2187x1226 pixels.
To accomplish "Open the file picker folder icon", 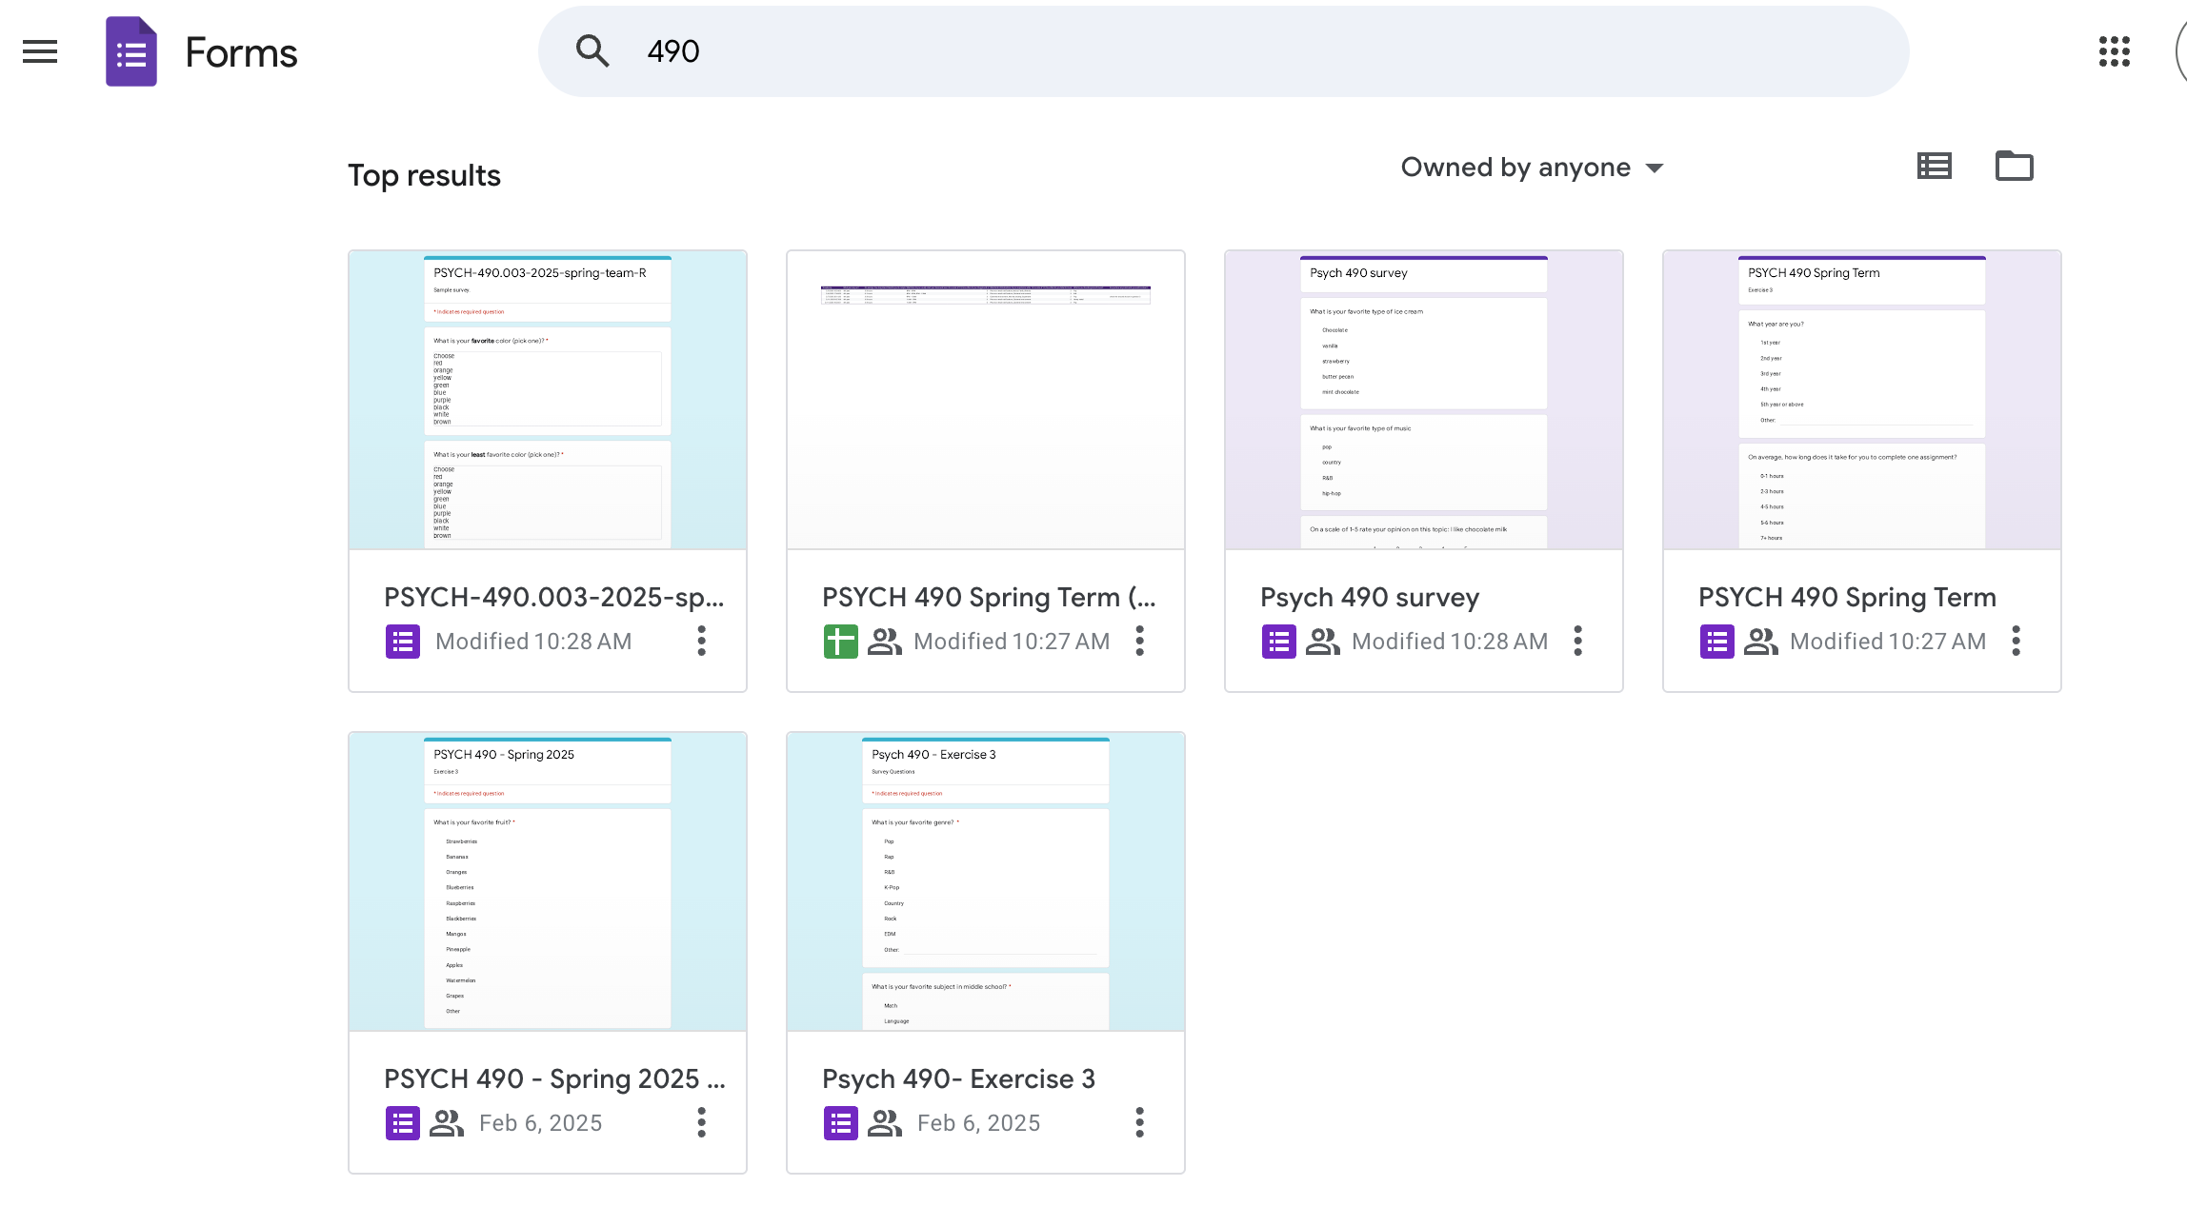I will pyautogui.click(x=2014, y=167).
